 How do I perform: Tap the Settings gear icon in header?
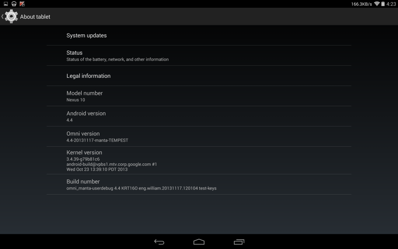11,16
